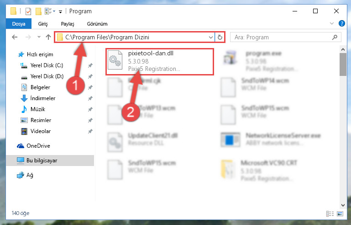
Task: Open the Dosya menu tab
Action: click(x=19, y=24)
